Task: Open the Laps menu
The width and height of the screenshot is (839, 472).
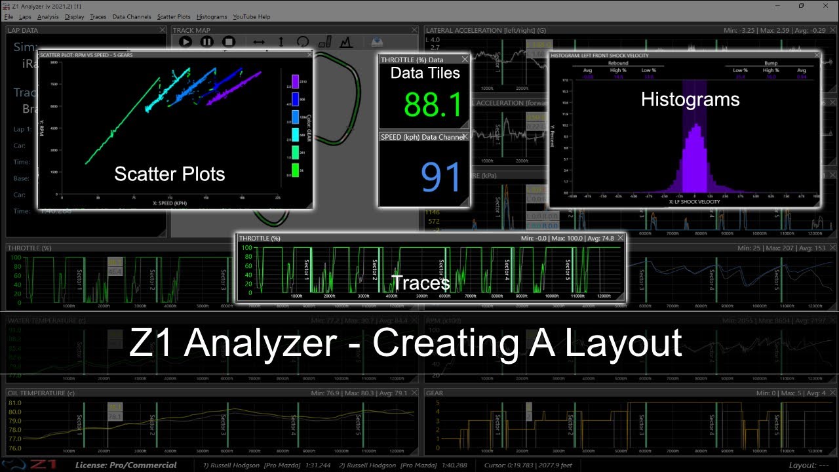Action: [x=25, y=16]
